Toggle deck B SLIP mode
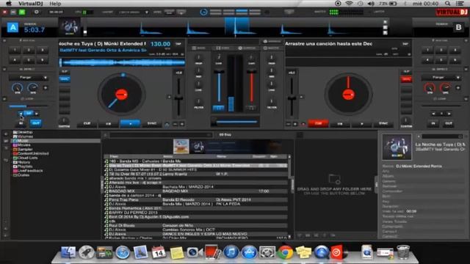This screenshot has height=264, width=470. pos(406,72)
